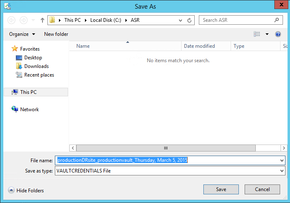Open Downloads in navigation pane
The image size is (290, 203).
click(36, 66)
